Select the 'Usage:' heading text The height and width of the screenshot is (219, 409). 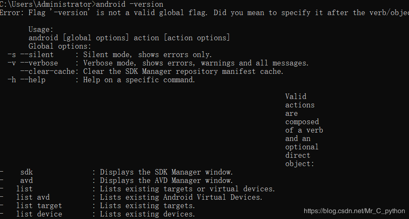(x=41, y=29)
